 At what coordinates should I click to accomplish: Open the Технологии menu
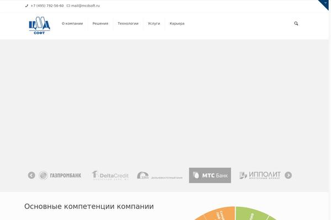(128, 24)
